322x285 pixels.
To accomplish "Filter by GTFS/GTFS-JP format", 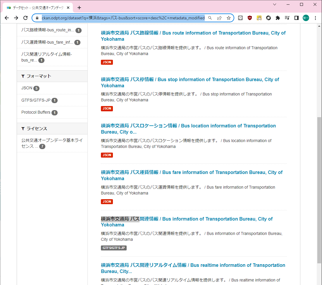I will tap(36, 100).
